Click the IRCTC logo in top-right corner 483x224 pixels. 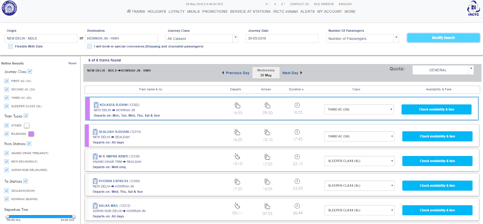click(473, 8)
